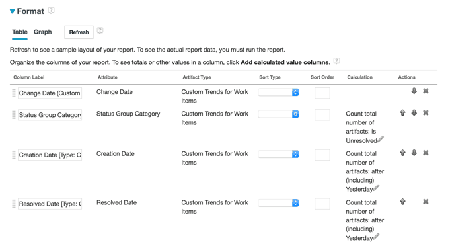Viewport: 450px width, 248px height.
Task: Move Creation Date row down
Action: [x=414, y=153]
